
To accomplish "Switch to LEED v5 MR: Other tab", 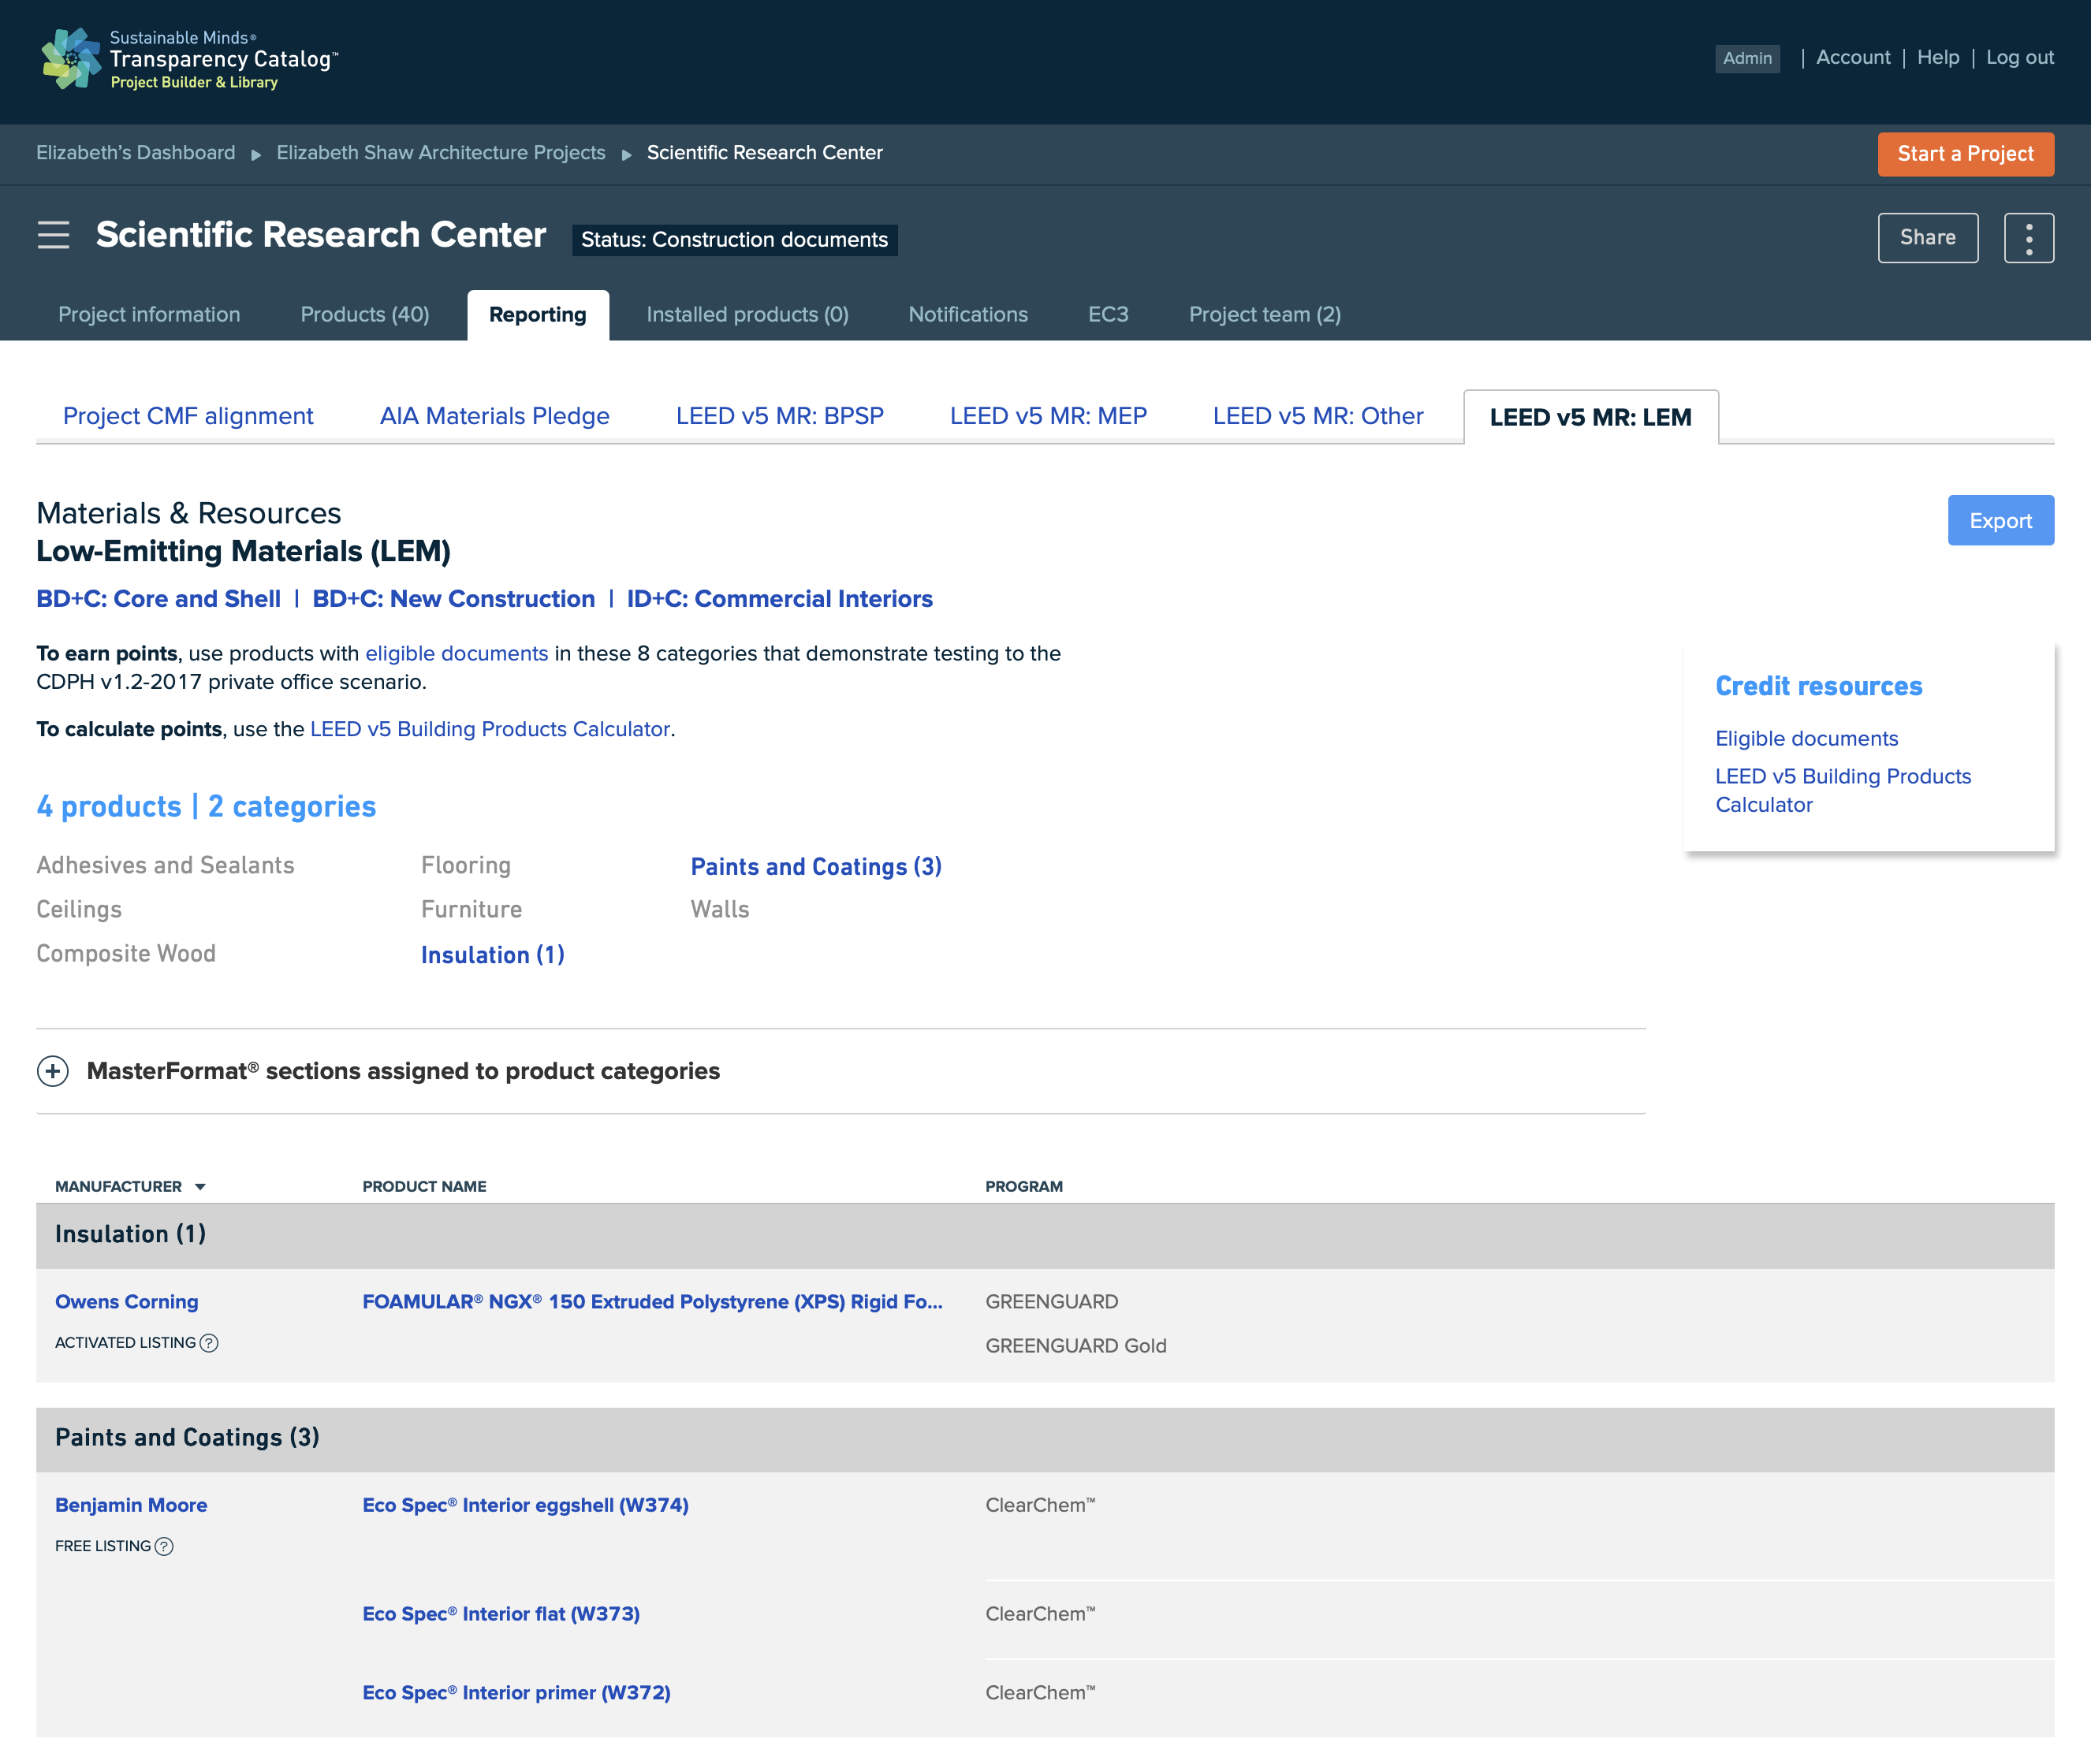I will point(1318,416).
